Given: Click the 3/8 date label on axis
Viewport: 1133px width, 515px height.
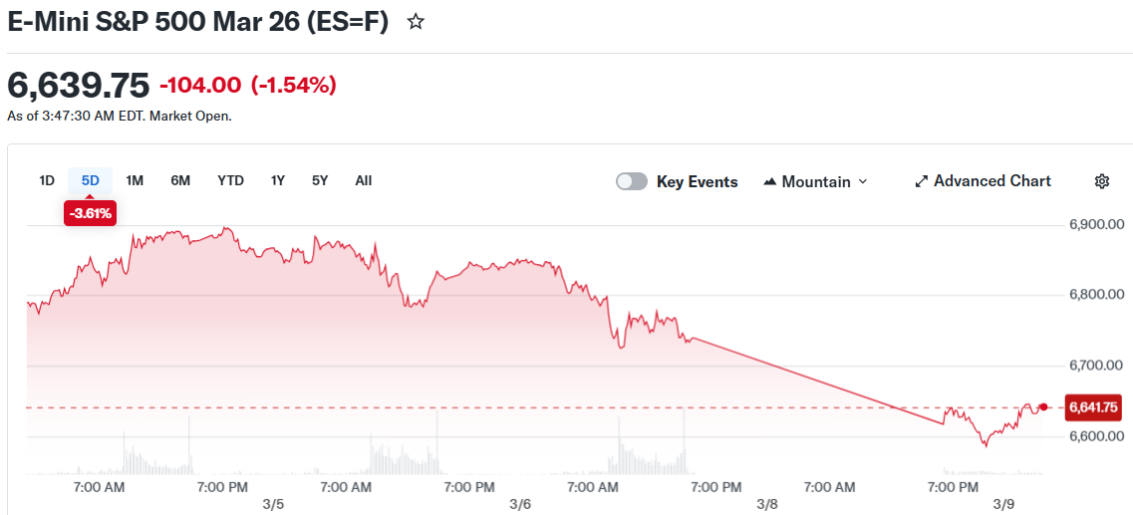Looking at the screenshot, I should click(766, 504).
